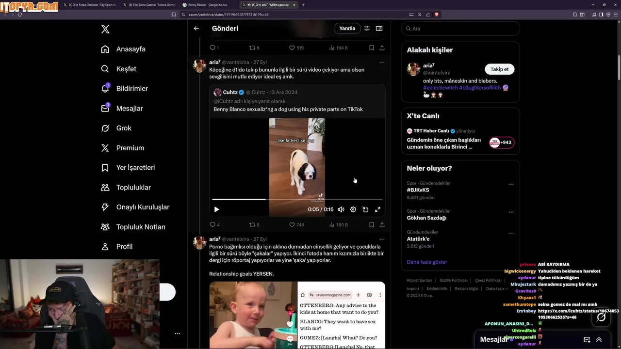Screen dimensions: 621x349
Task: Mute the video volume
Action: coord(341,209)
